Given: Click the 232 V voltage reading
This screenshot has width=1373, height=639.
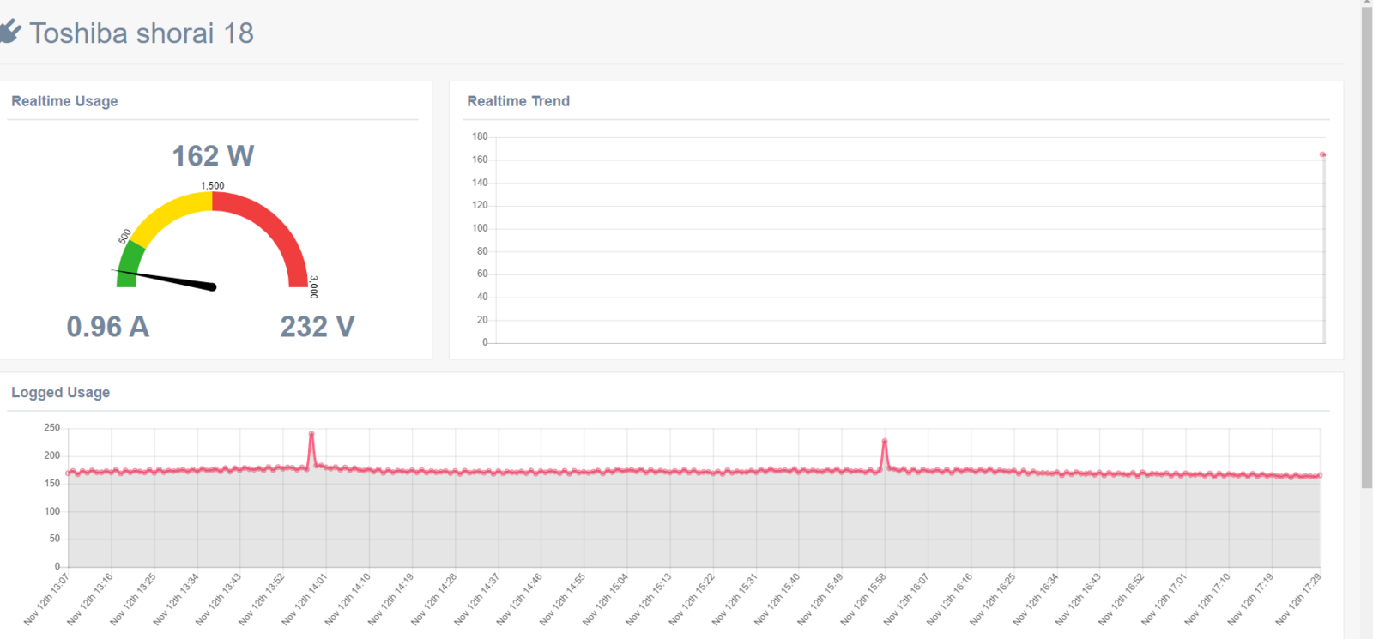Looking at the screenshot, I should click(x=318, y=327).
